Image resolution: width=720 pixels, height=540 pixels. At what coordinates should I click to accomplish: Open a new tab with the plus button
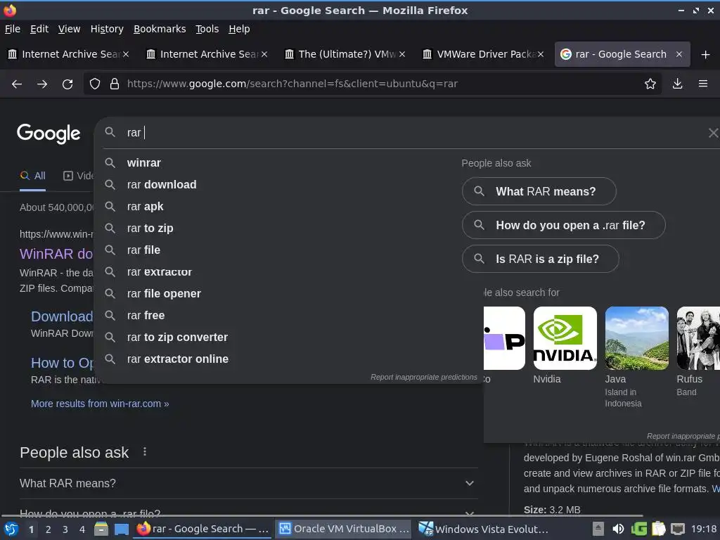pyautogui.click(x=705, y=55)
